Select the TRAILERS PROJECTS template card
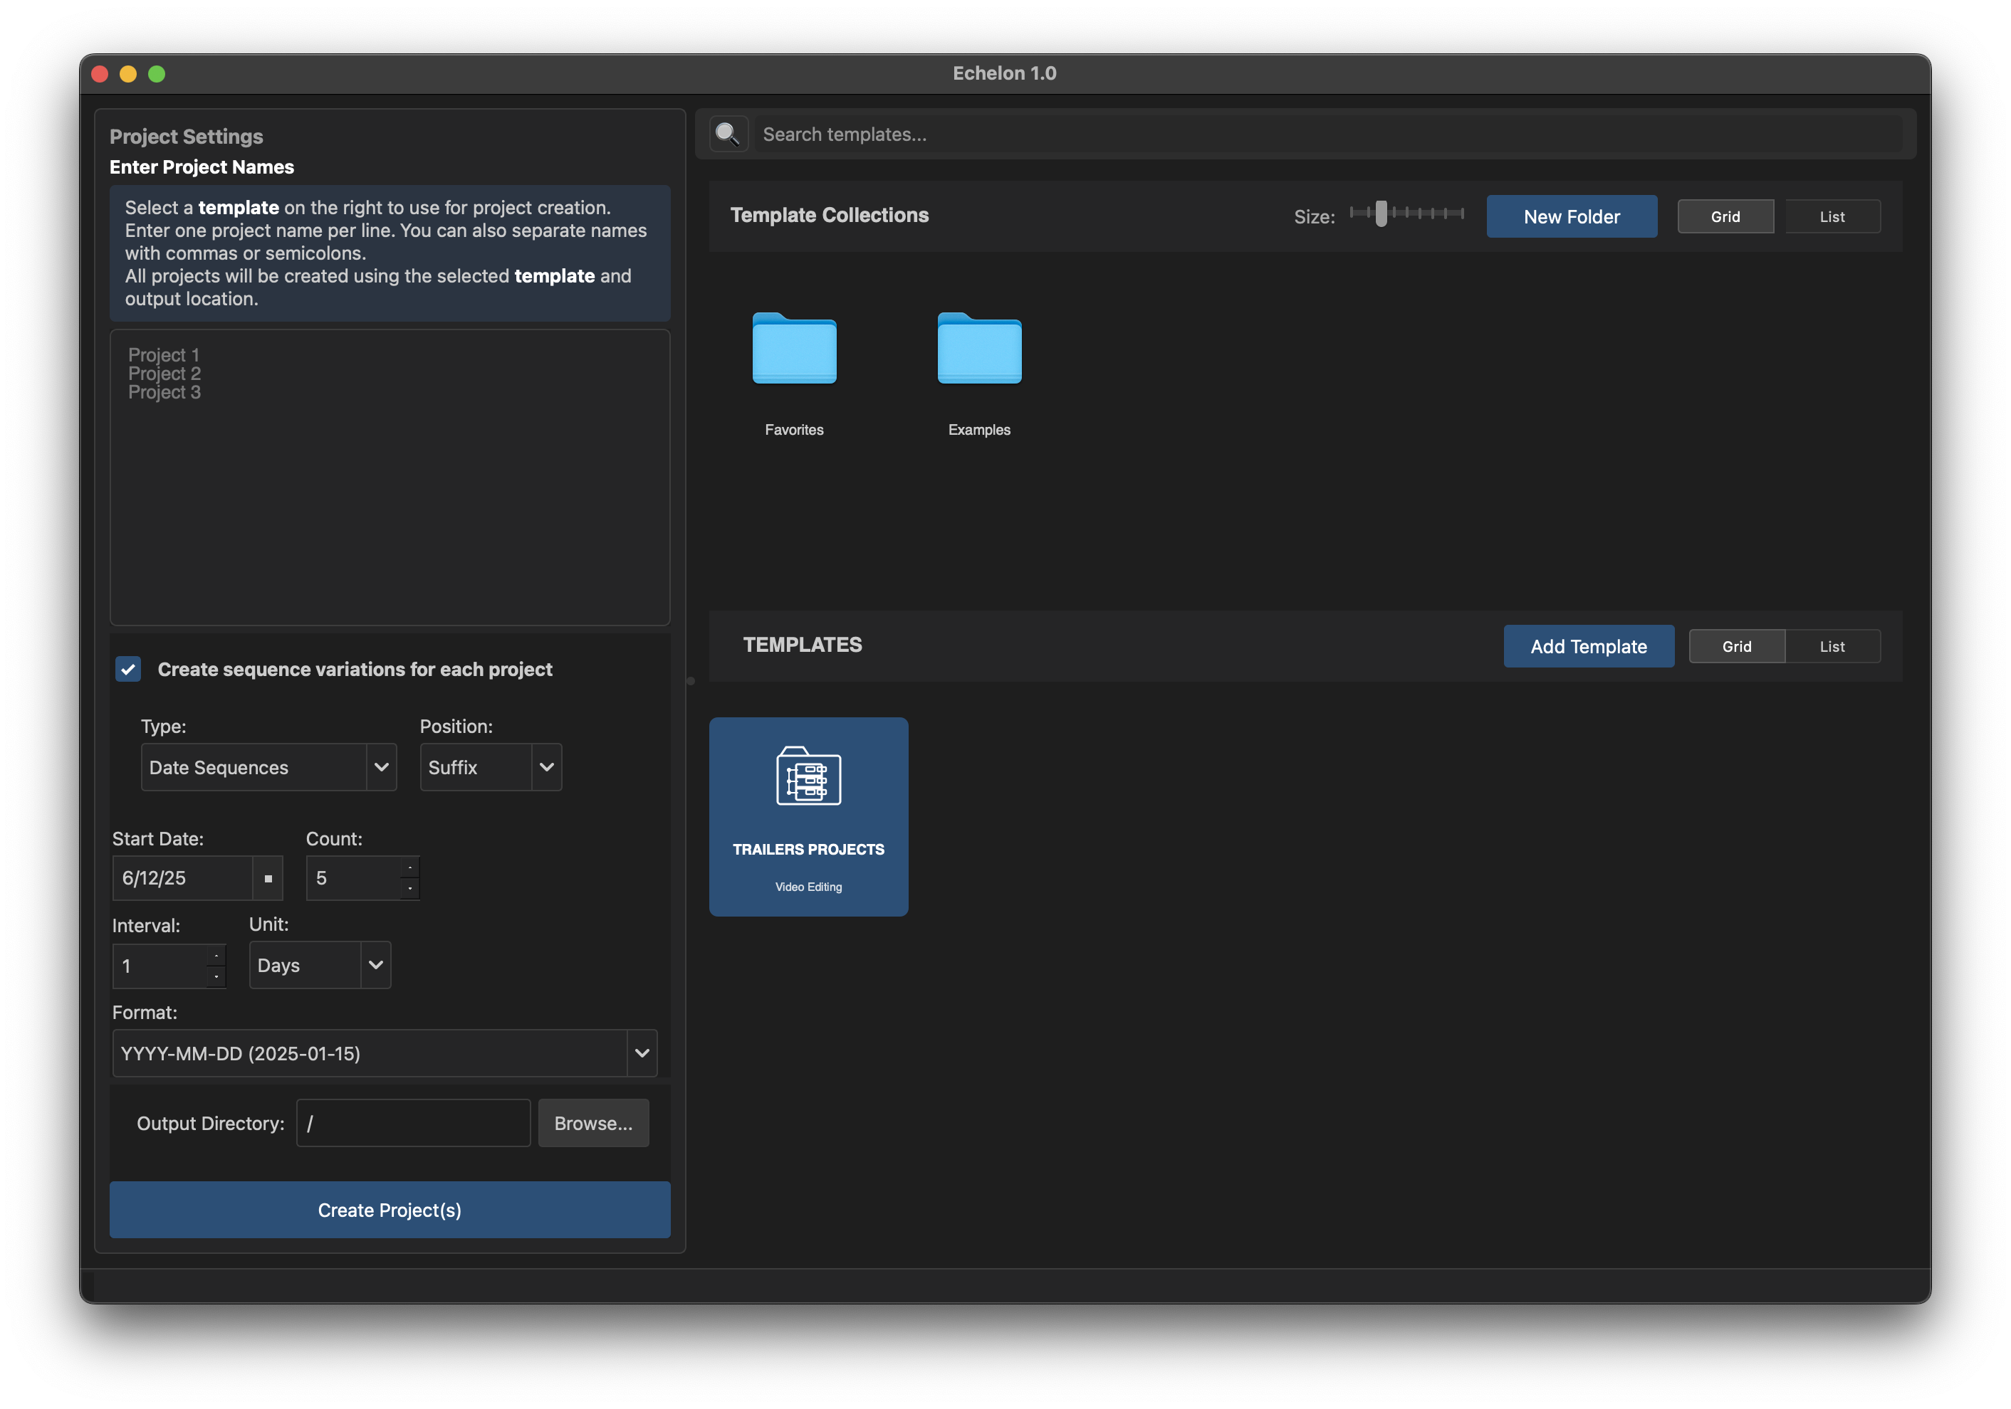The width and height of the screenshot is (2011, 1409). 808,816
